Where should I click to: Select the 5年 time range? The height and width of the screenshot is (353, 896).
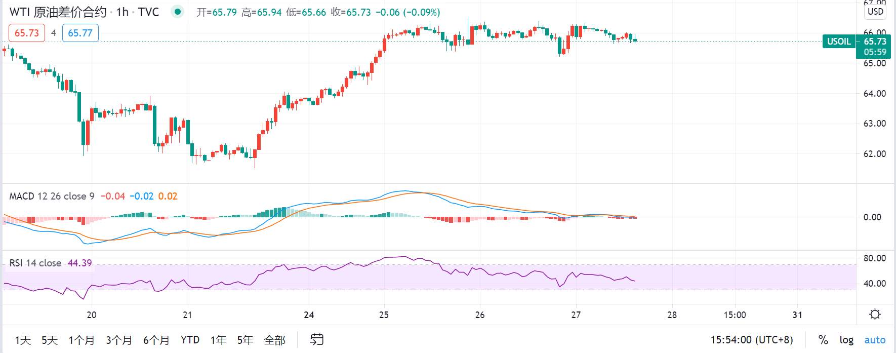[x=245, y=340]
